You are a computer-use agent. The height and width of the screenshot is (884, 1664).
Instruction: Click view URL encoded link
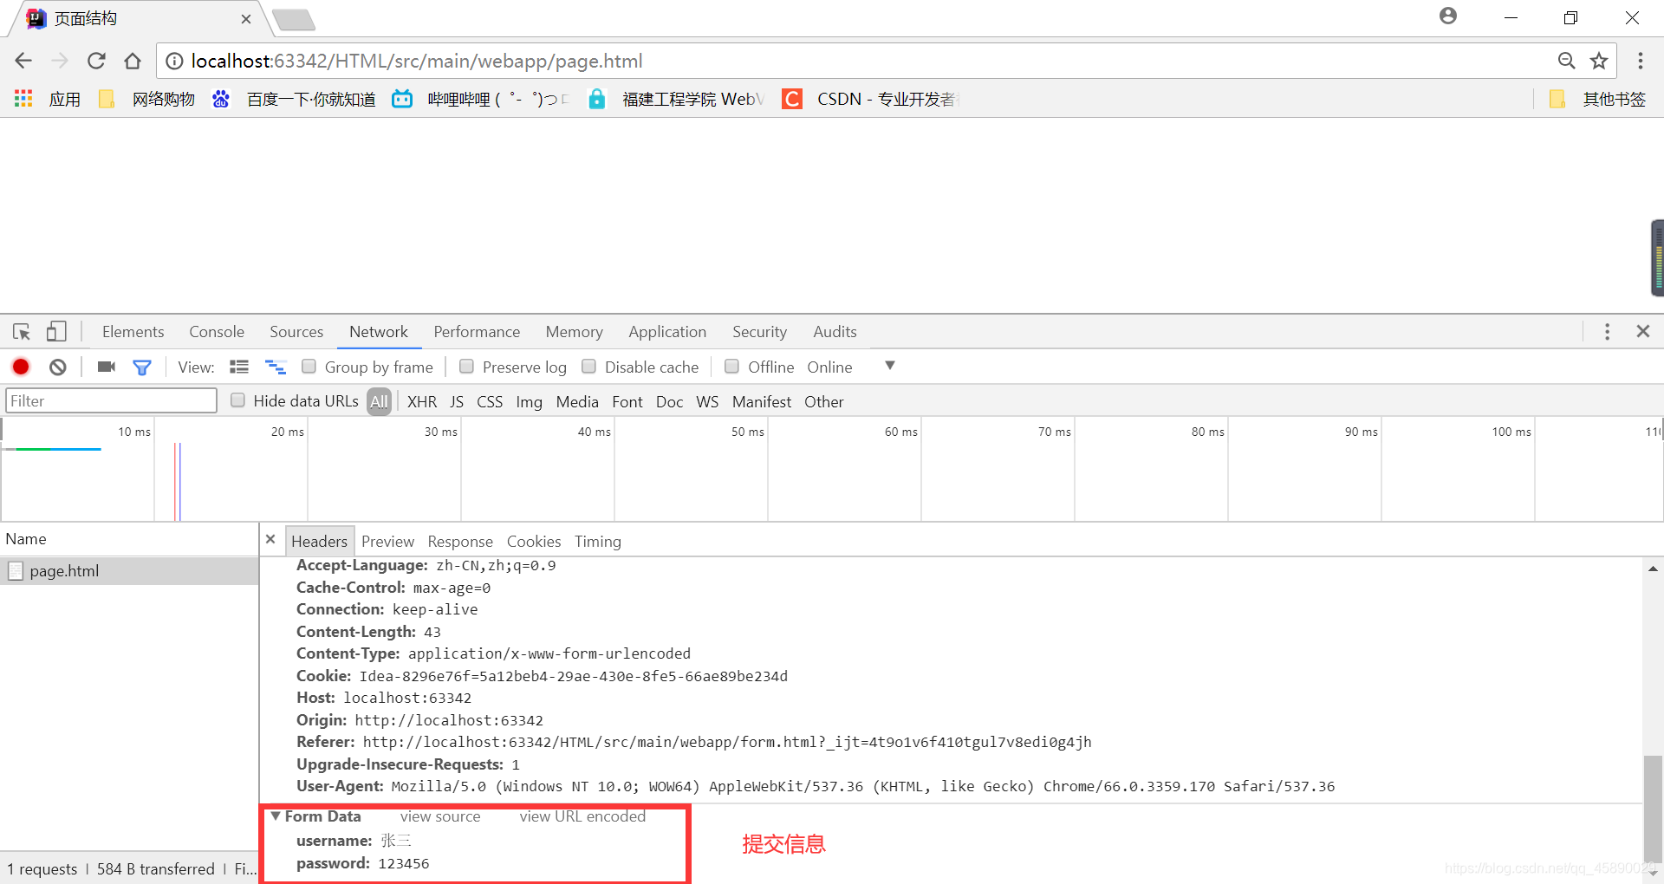pyautogui.click(x=582, y=816)
